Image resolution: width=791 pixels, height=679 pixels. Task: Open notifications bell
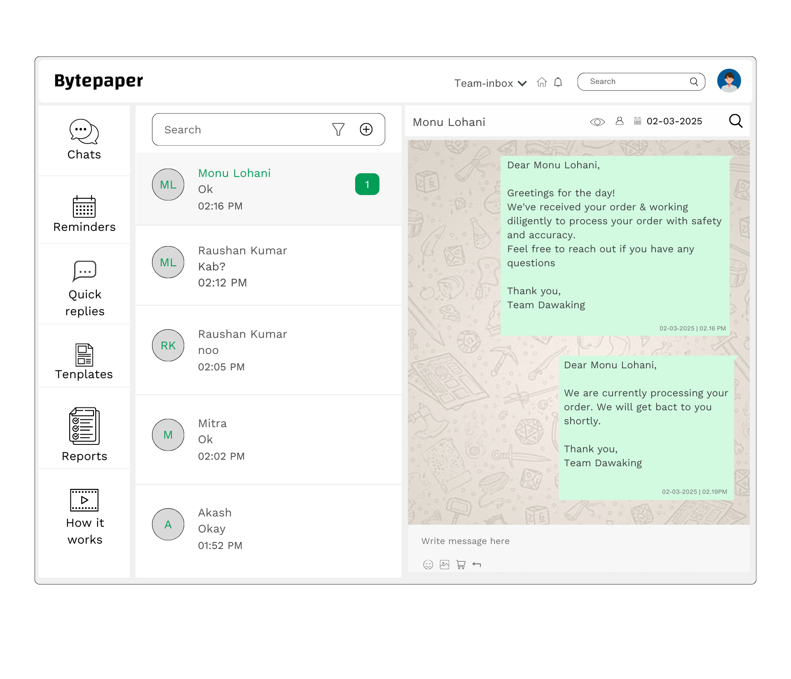click(558, 82)
